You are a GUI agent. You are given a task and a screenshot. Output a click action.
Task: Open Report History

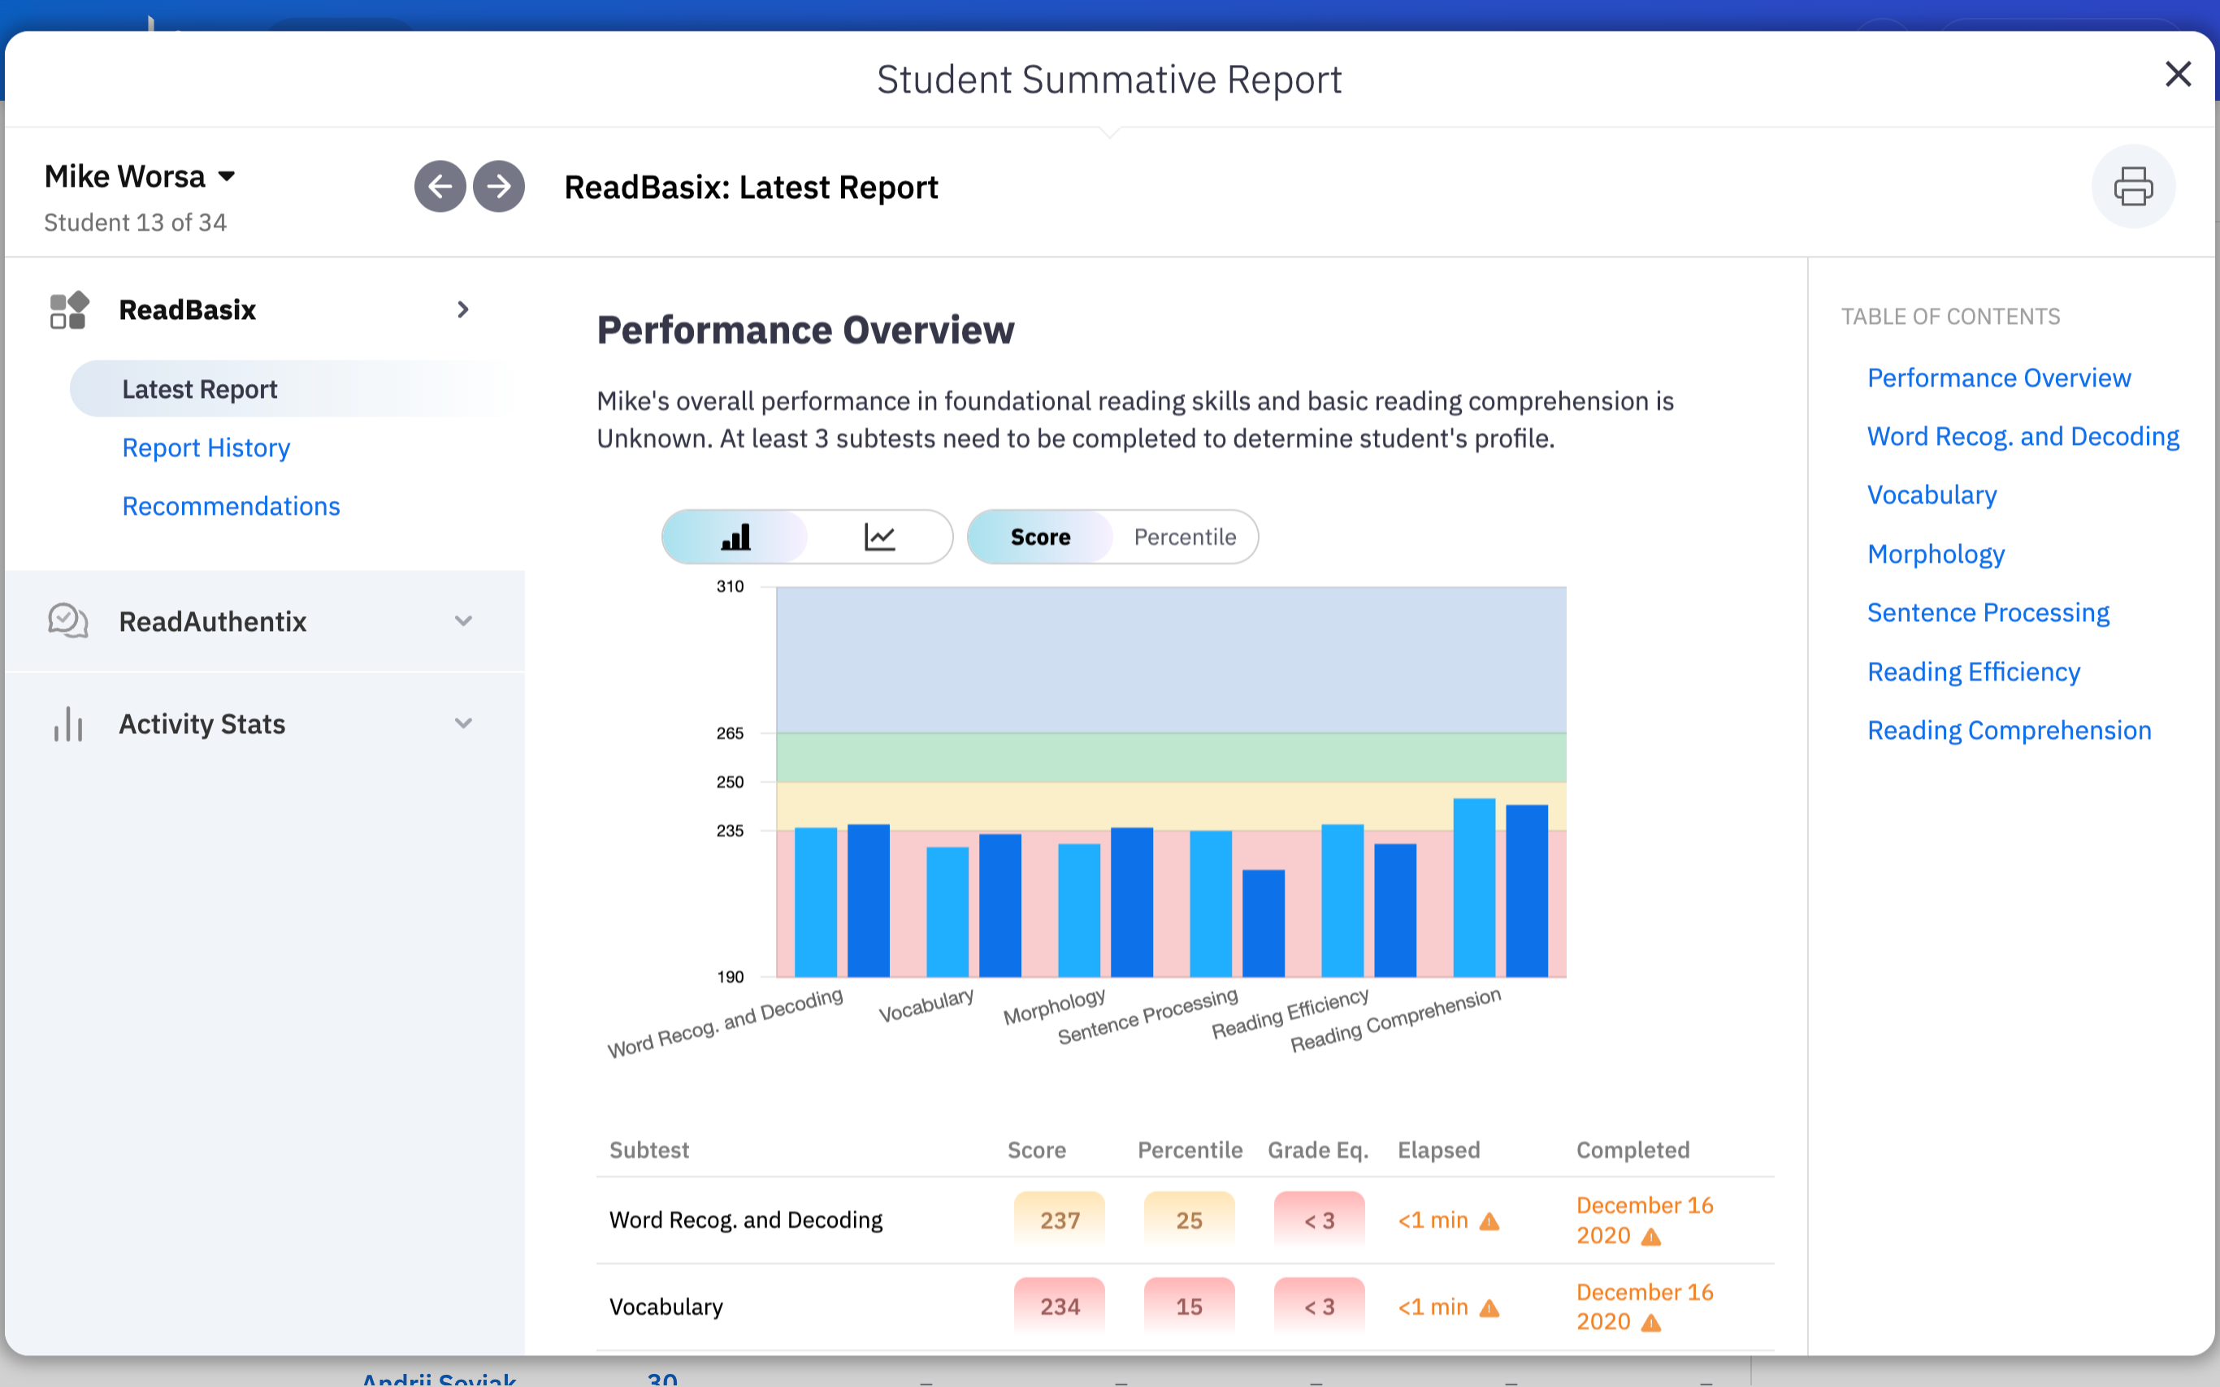tap(206, 447)
